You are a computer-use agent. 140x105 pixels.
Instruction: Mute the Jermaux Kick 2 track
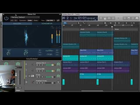37,65
